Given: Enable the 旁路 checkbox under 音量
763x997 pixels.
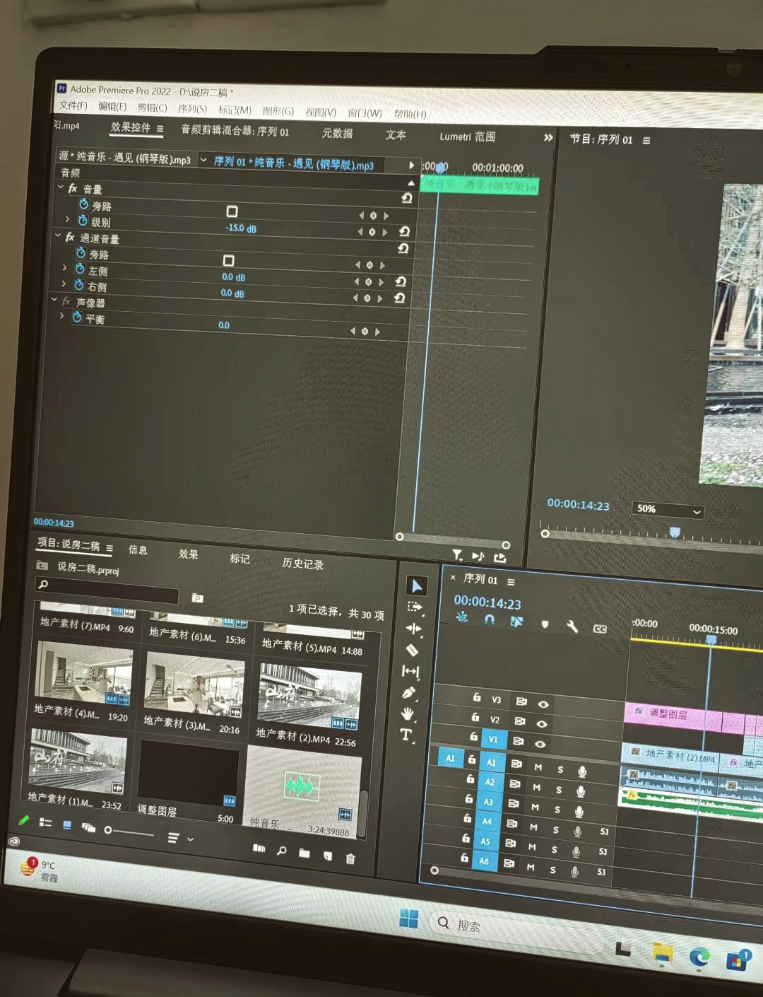Looking at the screenshot, I should 232,211.
